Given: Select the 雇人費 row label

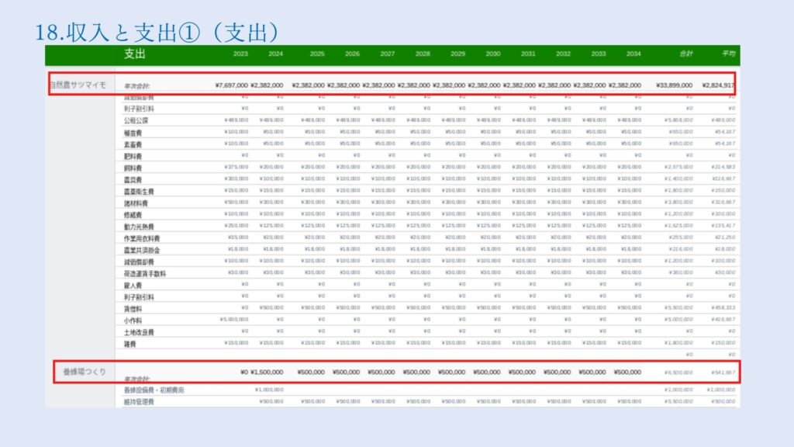Looking at the screenshot, I should [133, 286].
